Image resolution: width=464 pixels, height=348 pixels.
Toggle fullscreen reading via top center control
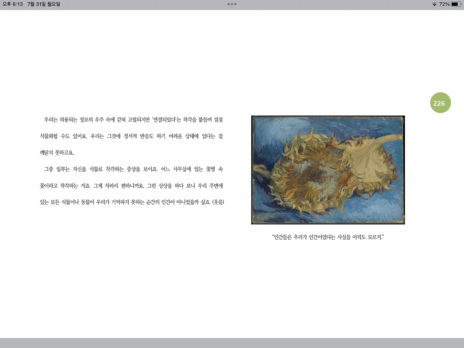point(232,5)
